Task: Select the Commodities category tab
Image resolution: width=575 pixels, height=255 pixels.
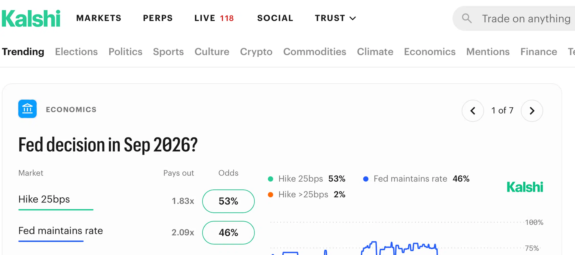Action: [315, 52]
